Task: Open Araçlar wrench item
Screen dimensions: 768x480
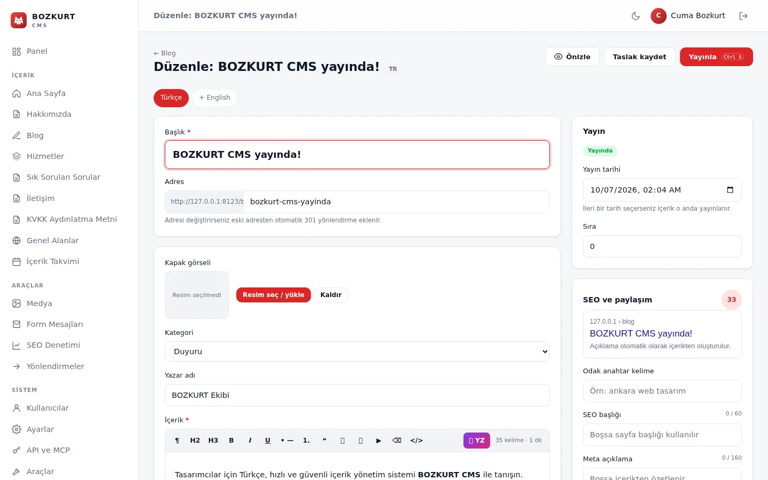Action: 69,471
